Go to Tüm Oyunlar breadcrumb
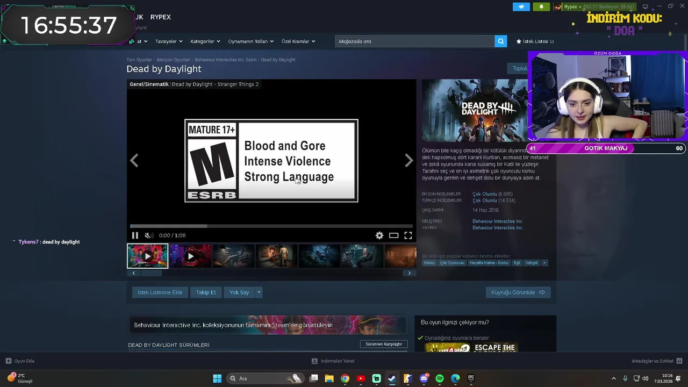Viewport: 688px width, 387px height. (139, 60)
